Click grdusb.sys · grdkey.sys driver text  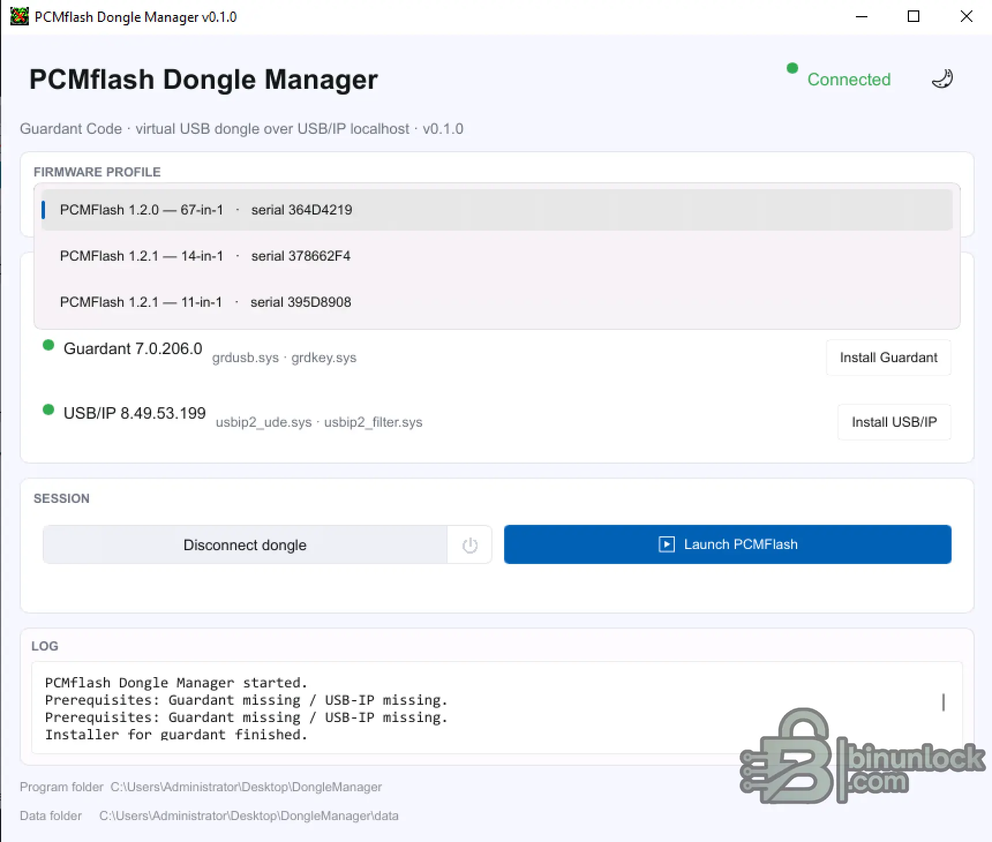pyautogui.click(x=284, y=358)
